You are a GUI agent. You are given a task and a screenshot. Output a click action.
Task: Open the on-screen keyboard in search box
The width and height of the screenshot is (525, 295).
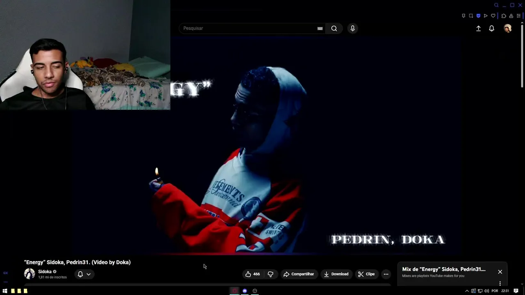click(x=320, y=28)
